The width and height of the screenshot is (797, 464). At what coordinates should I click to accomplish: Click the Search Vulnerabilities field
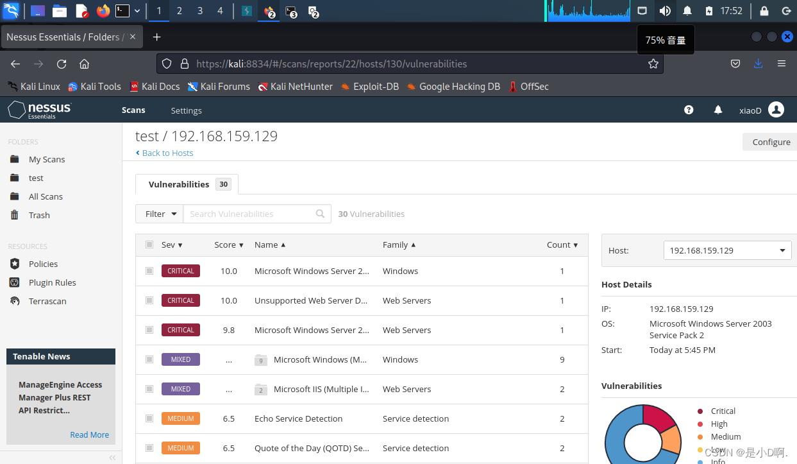(x=256, y=214)
